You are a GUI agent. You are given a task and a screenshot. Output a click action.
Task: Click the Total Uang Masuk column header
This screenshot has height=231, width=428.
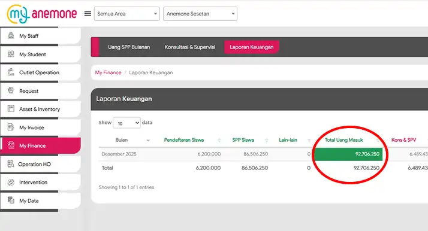click(343, 140)
